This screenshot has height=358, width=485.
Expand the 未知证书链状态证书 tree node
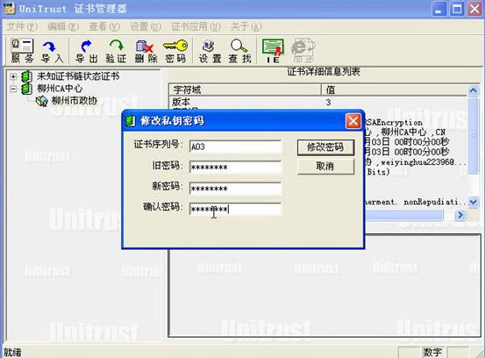click(13, 76)
